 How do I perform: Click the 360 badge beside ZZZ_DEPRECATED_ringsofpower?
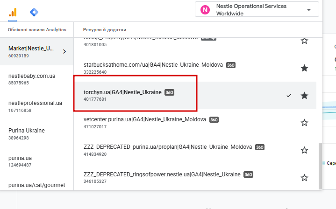(248, 174)
